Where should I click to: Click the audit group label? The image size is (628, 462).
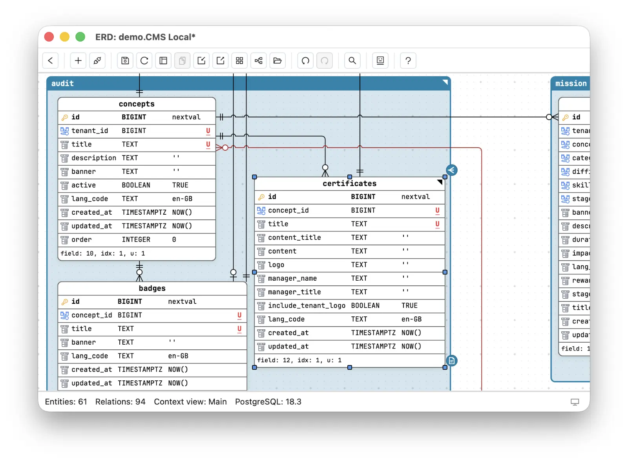click(x=62, y=83)
